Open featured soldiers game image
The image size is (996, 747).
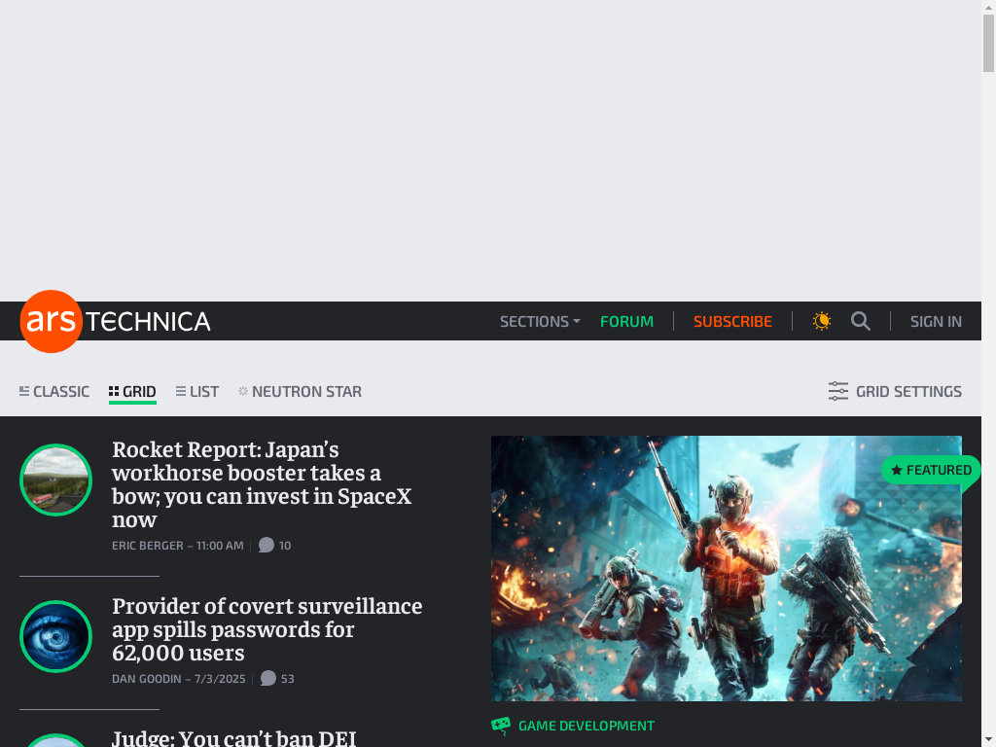tap(726, 568)
